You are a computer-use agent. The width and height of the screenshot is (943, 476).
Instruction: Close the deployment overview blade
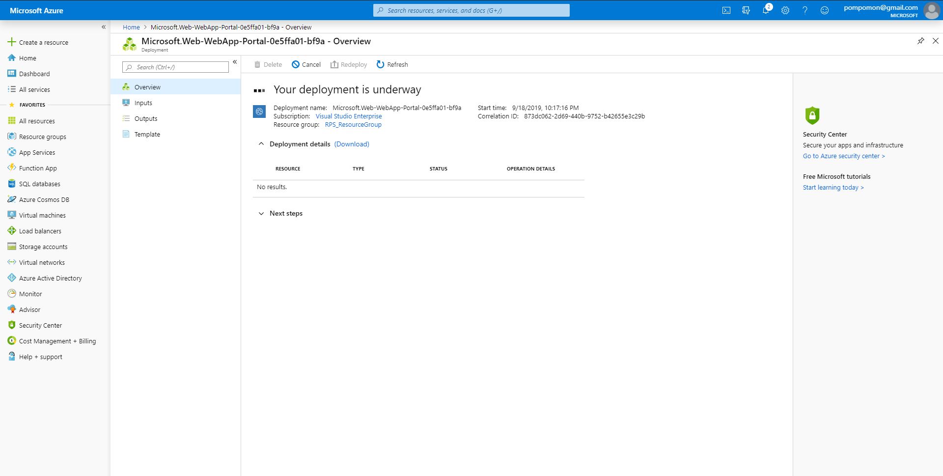pyautogui.click(x=936, y=41)
